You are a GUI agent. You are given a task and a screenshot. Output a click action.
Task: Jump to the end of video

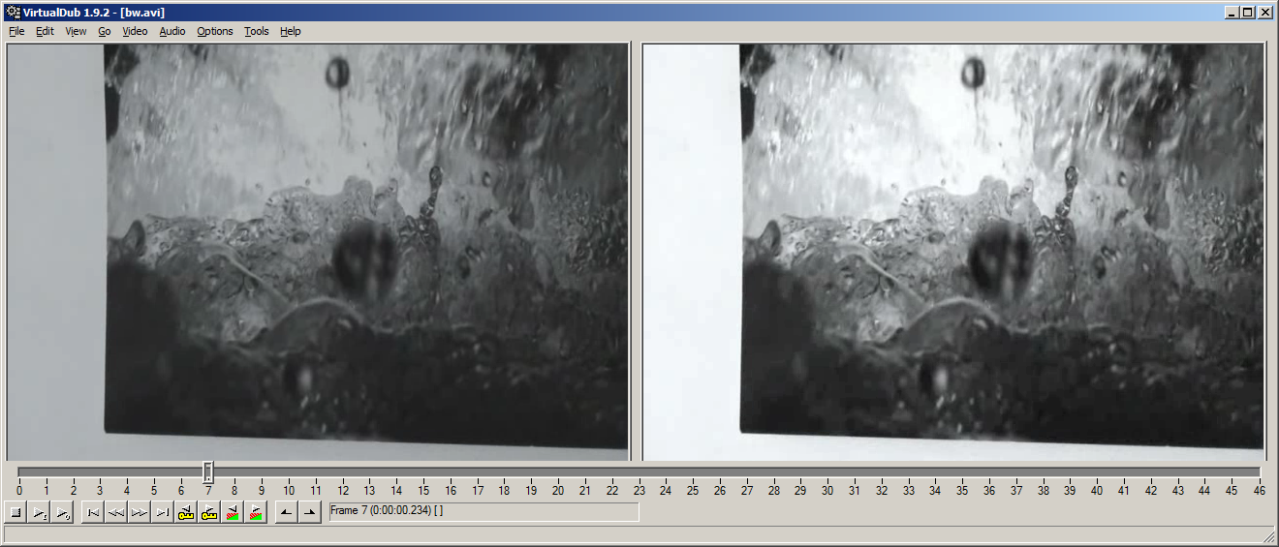163,513
